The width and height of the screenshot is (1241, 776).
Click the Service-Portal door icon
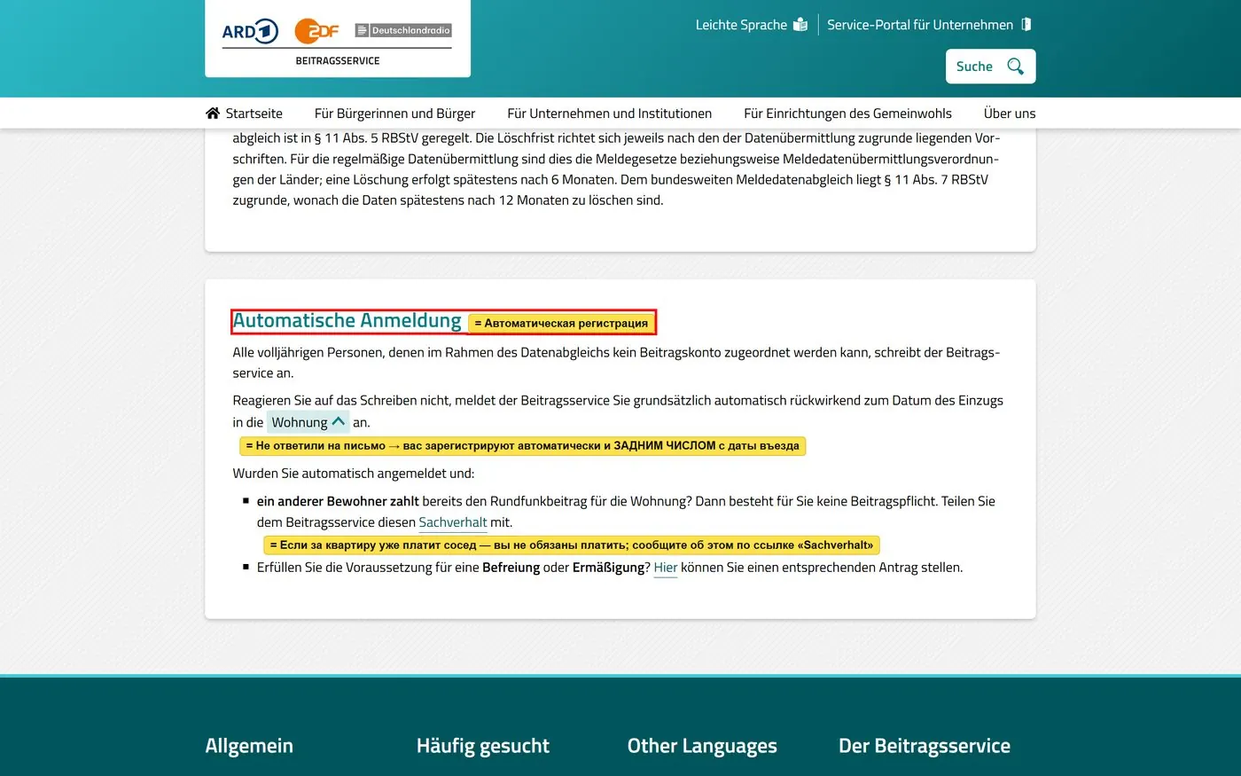(1026, 25)
